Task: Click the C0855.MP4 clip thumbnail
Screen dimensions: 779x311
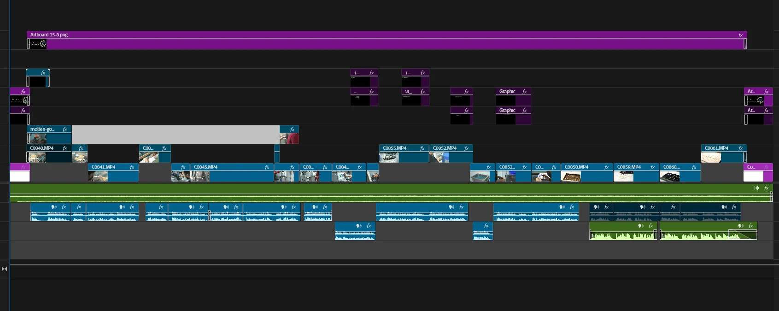Action: pos(389,158)
